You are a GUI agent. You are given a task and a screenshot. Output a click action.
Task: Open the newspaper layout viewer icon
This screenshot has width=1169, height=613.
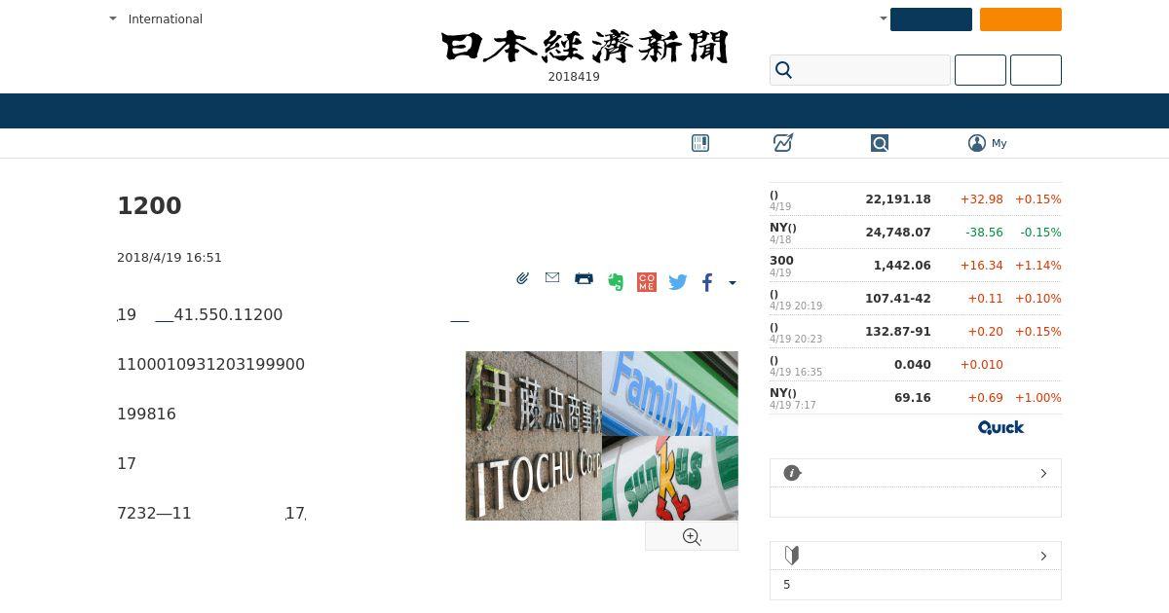point(700,143)
